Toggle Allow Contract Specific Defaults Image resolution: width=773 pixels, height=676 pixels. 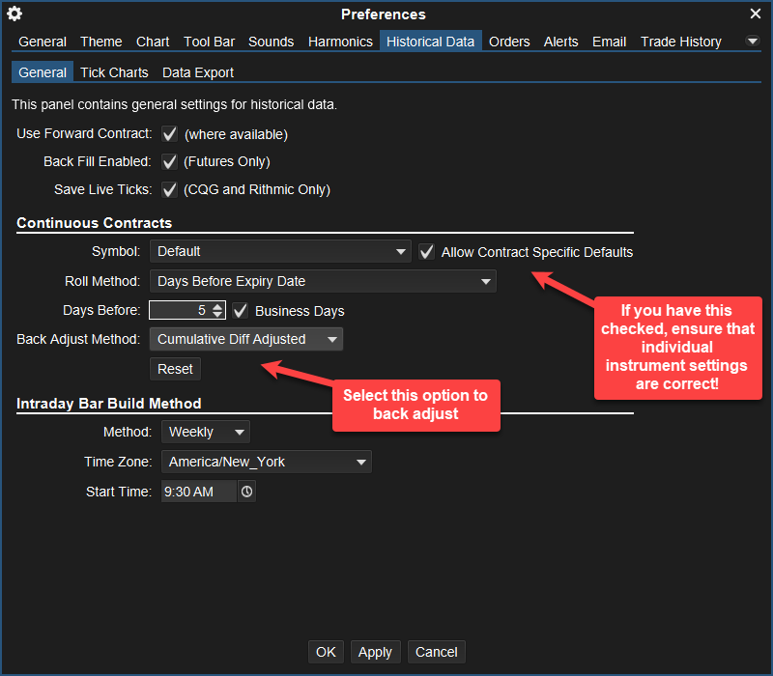427,252
